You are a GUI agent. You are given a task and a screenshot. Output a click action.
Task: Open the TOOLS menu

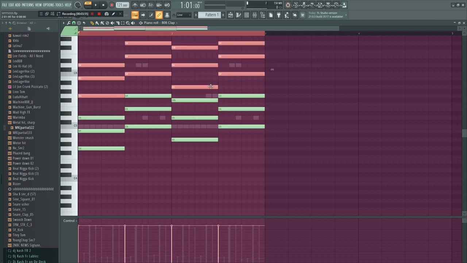[x=59, y=5]
